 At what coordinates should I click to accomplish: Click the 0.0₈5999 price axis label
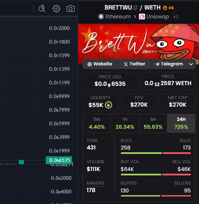(59, 124)
